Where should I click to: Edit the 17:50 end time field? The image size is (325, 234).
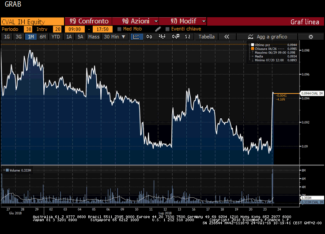pyautogui.click(x=102, y=29)
